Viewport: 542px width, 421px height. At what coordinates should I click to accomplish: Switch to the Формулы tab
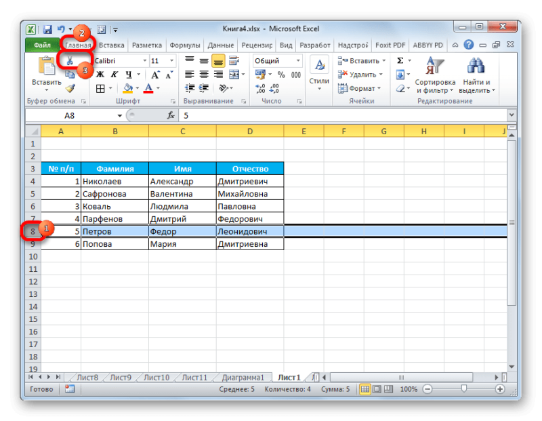[185, 45]
